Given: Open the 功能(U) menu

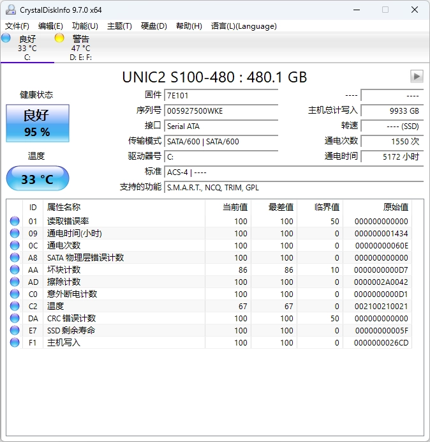Looking at the screenshot, I should pos(85,26).
